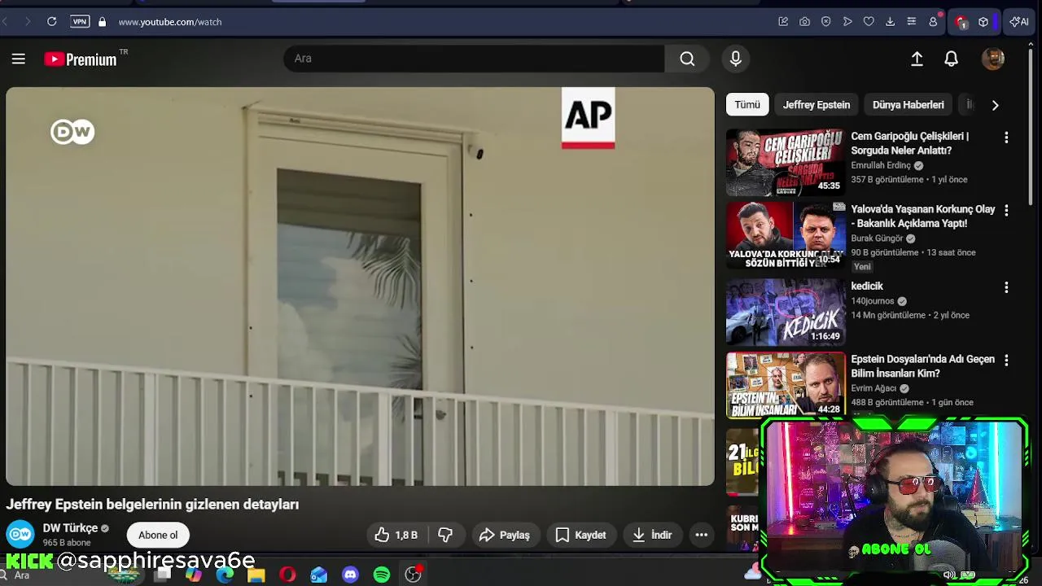Open the extensions cube icon
The width and height of the screenshot is (1042, 586).
[983, 22]
